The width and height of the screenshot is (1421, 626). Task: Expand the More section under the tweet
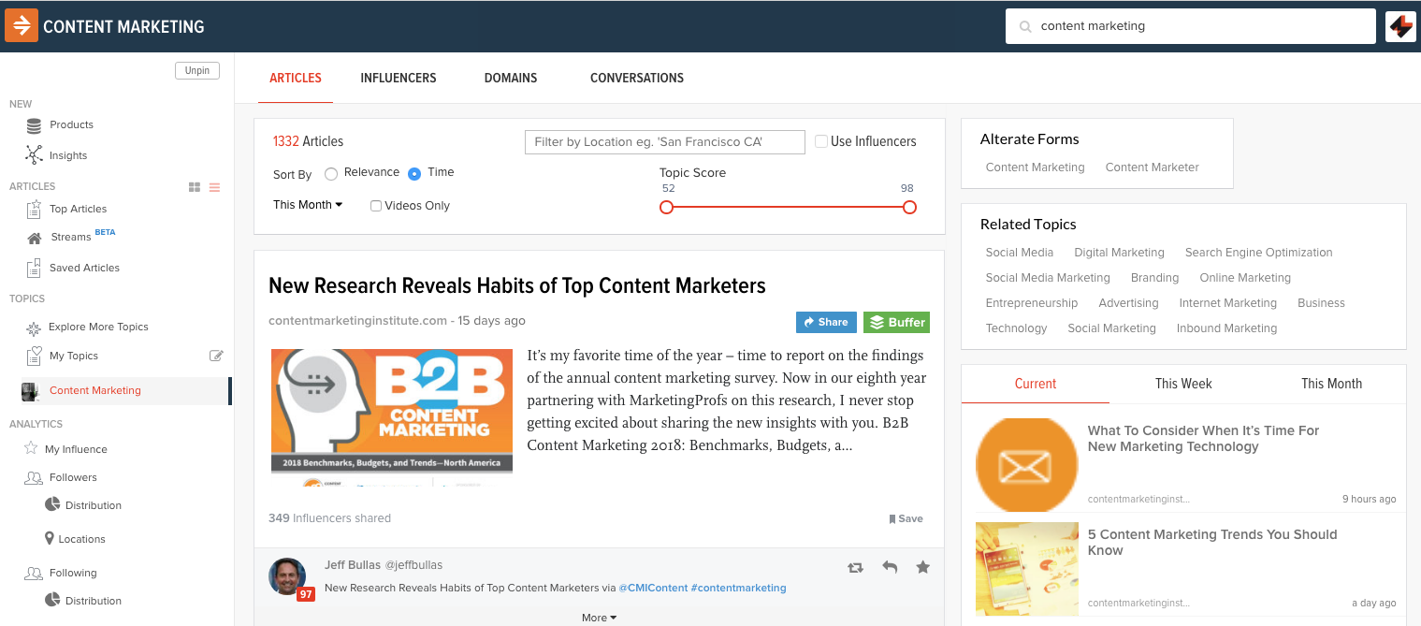[x=599, y=618]
